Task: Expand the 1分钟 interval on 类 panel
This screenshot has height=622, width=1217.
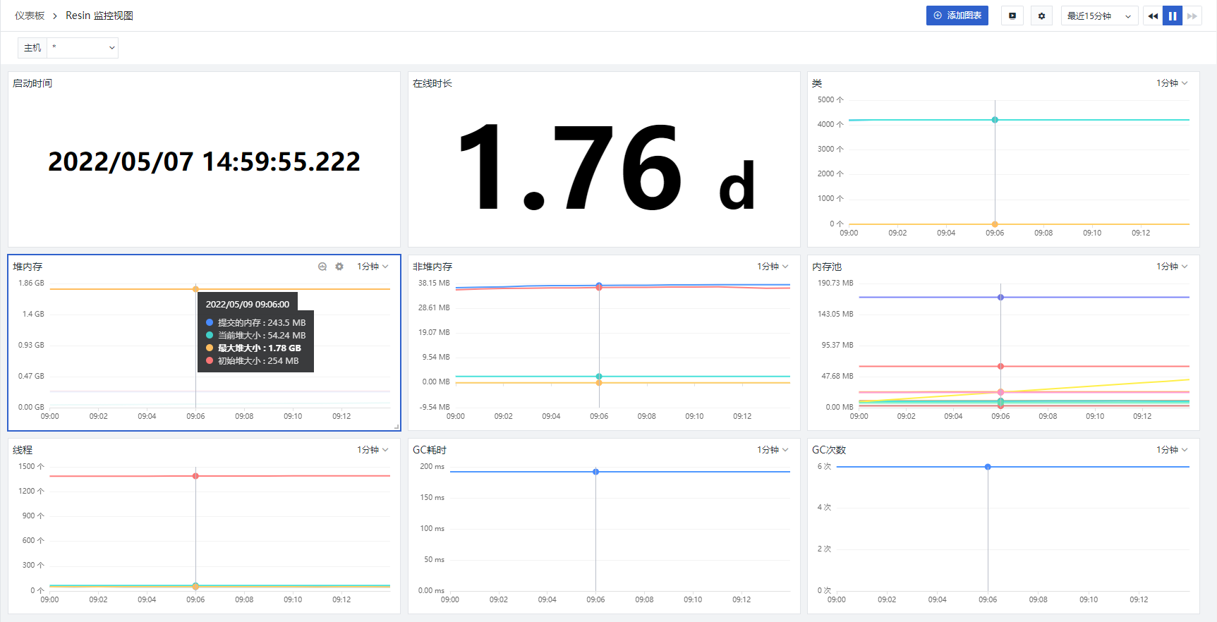Action: 1172,83
